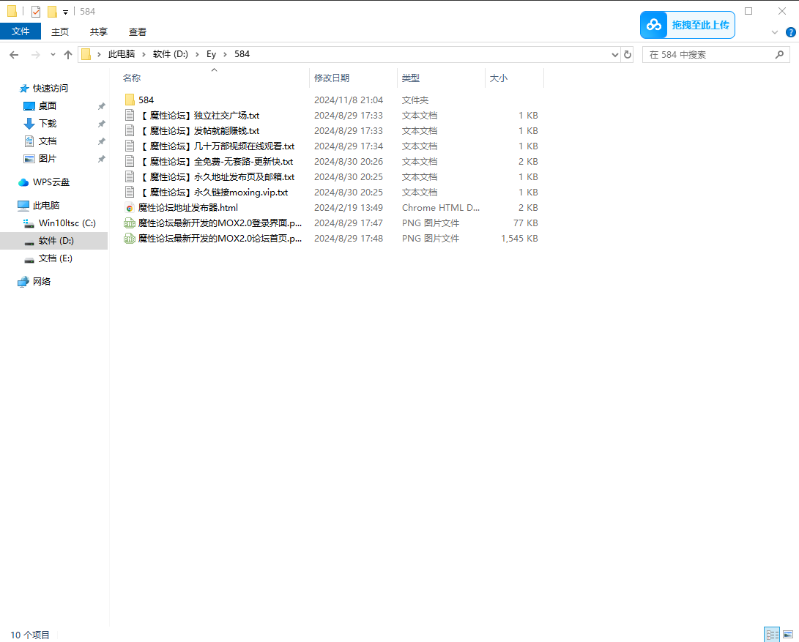
Task: Sort files by 修改日期 column
Action: coord(332,78)
